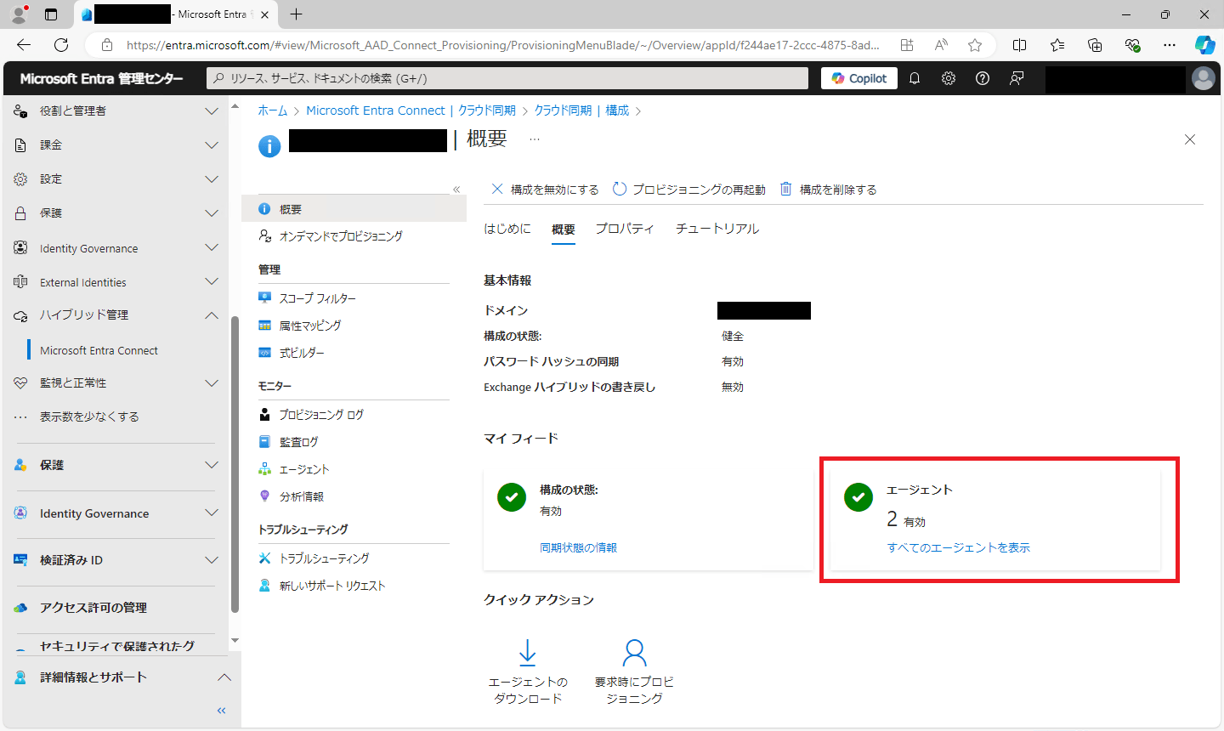Click the トラブルシューティング wrench icon
Screen dimensions: 1224x731
click(264, 558)
